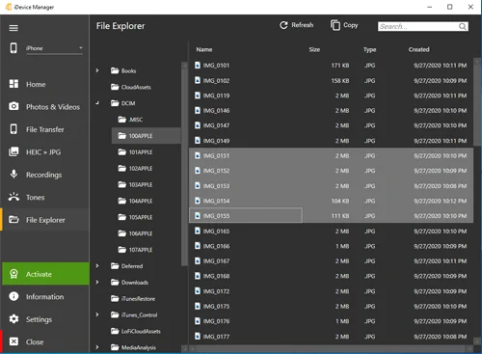Select file IMG_0151
The height and width of the screenshot is (354, 482).
pos(331,155)
